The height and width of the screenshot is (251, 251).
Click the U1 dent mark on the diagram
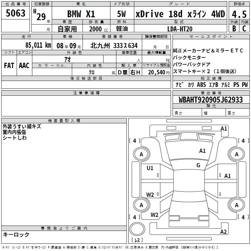point(150,168)
